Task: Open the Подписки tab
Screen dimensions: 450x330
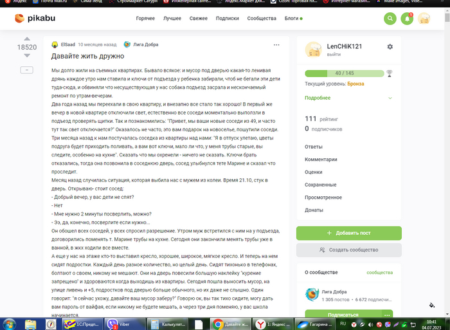Action: (228, 19)
